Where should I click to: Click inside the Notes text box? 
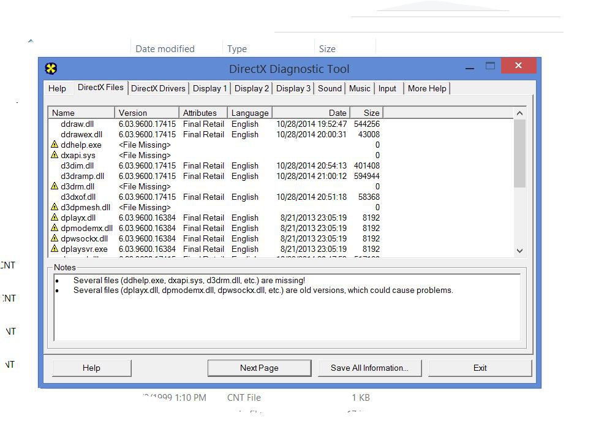(x=287, y=307)
